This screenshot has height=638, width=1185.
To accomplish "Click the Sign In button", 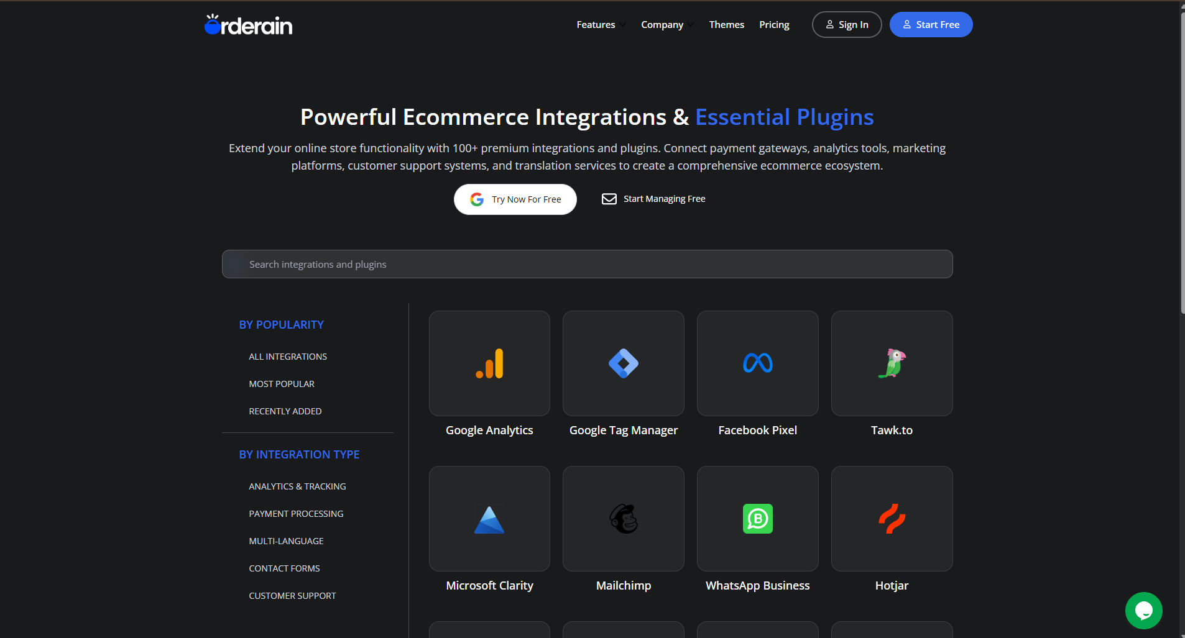I will [847, 25].
